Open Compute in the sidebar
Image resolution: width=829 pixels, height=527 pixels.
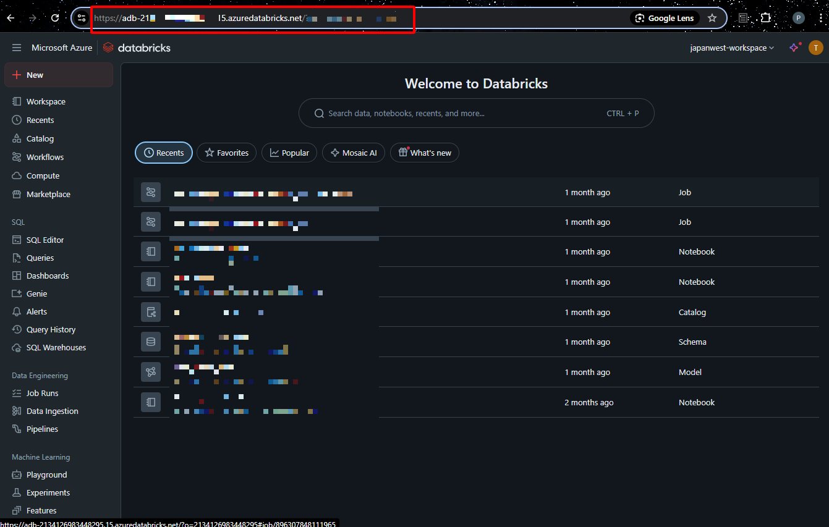pyautogui.click(x=43, y=175)
